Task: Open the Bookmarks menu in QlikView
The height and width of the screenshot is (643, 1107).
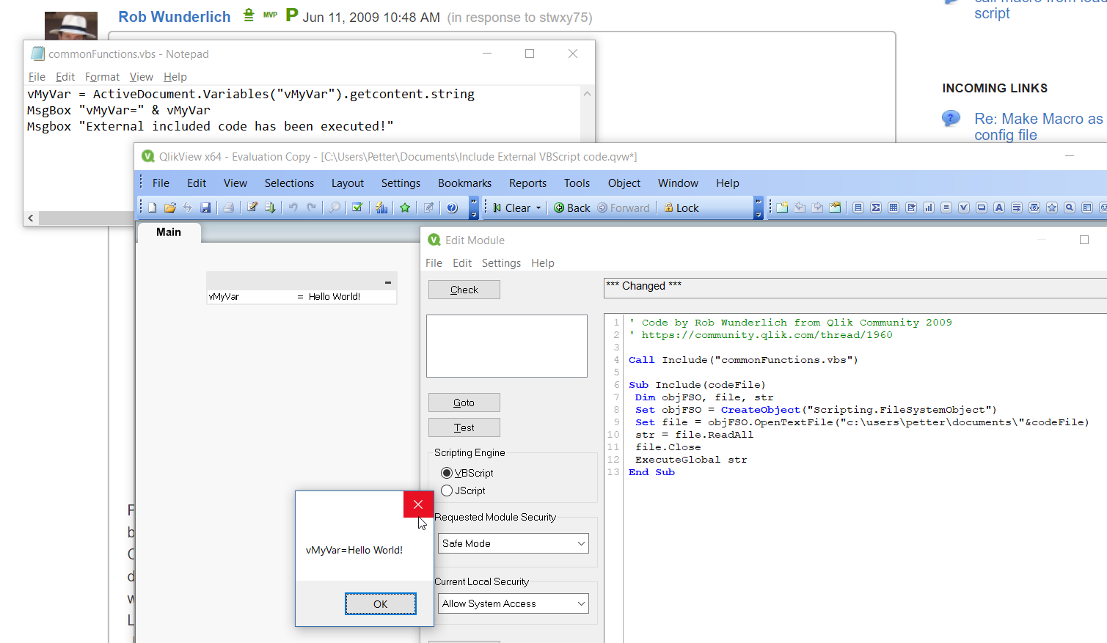Action: click(464, 183)
